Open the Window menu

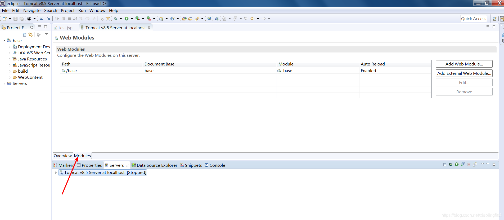point(97,10)
